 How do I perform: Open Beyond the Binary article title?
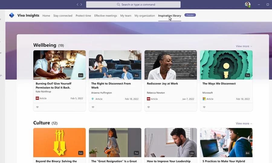tap(56, 161)
